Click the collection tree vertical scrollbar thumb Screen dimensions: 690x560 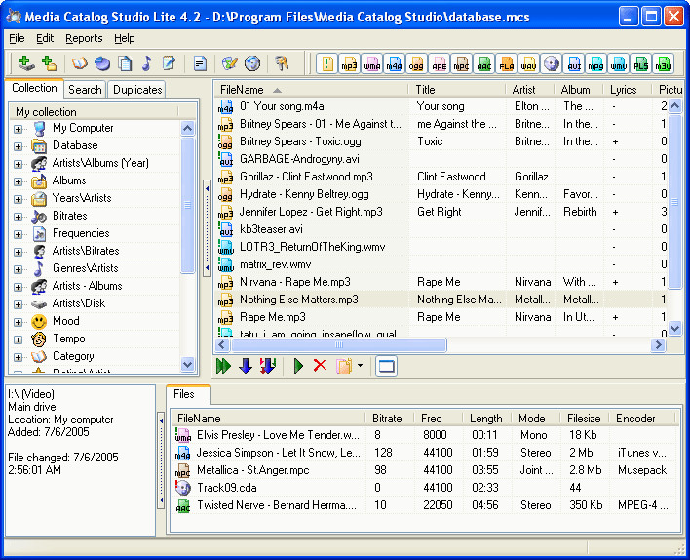(x=187, y=205)
